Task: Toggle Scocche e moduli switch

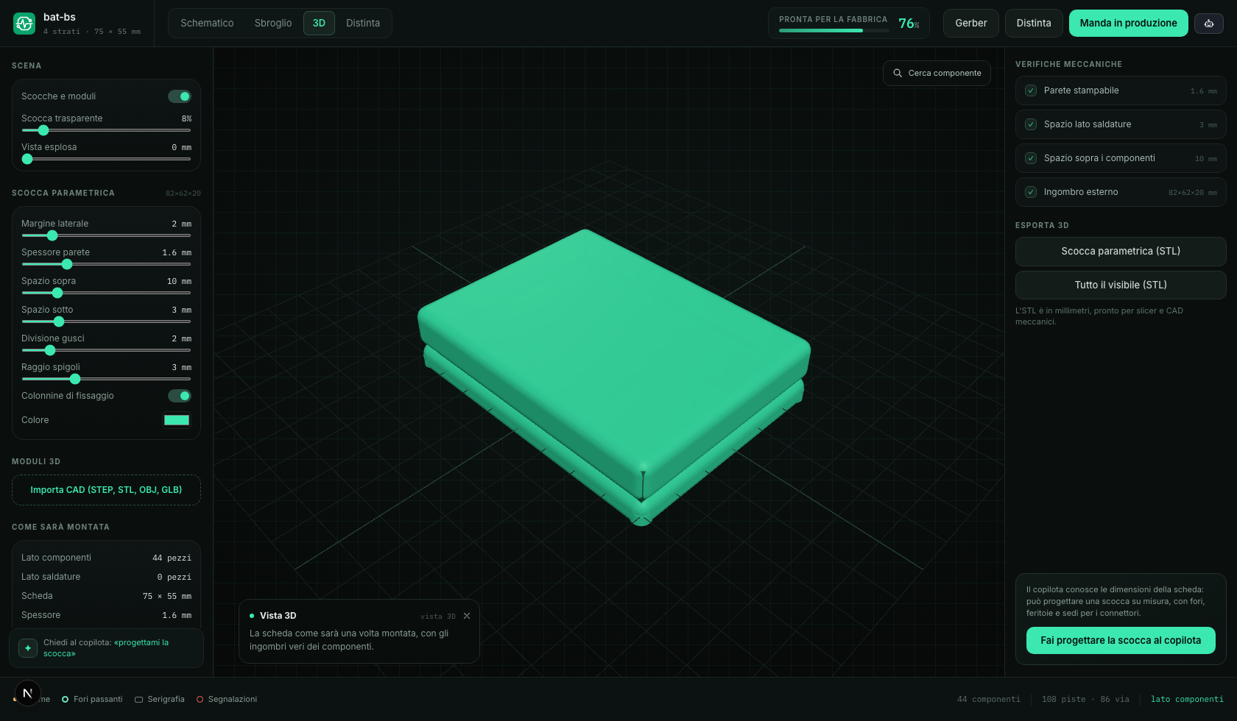Action: point(180,96)
